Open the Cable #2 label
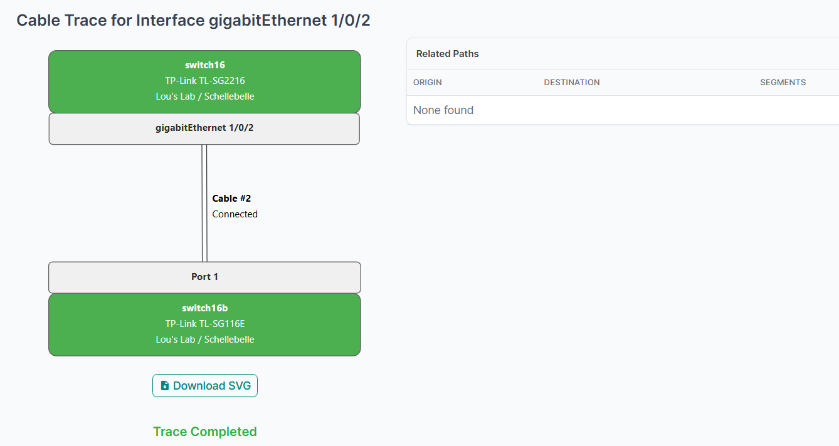This screenshot has width=839, height=446. pyautogui.click(x=231, y=199)
